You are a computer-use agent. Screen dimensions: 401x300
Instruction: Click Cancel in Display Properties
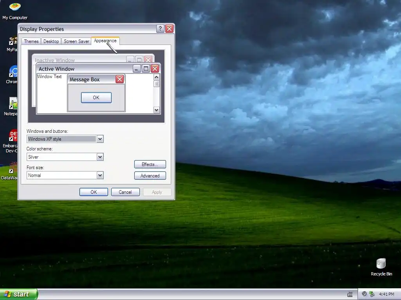coord(125,192)
